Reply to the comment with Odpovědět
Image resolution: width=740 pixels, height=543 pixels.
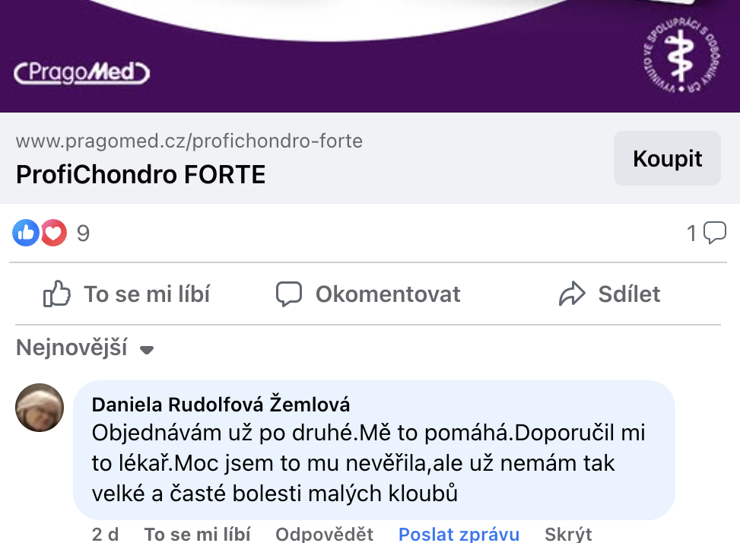tap(324, 534)
